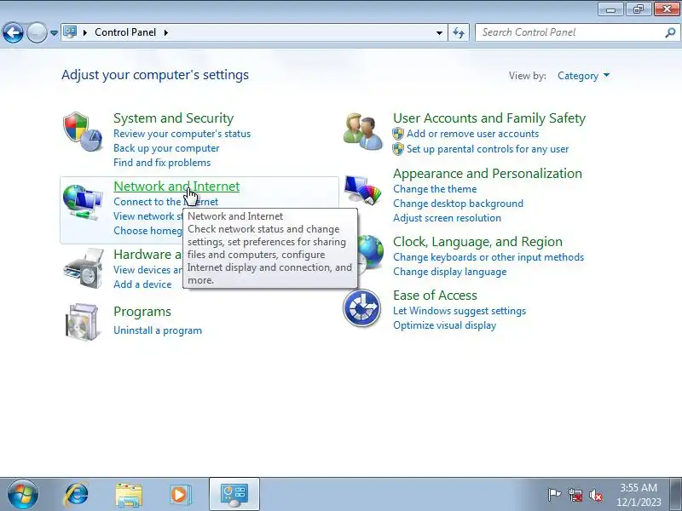Viewport: 682px width, 511px height.
Task: Click Change display language link
Action: 450,272
